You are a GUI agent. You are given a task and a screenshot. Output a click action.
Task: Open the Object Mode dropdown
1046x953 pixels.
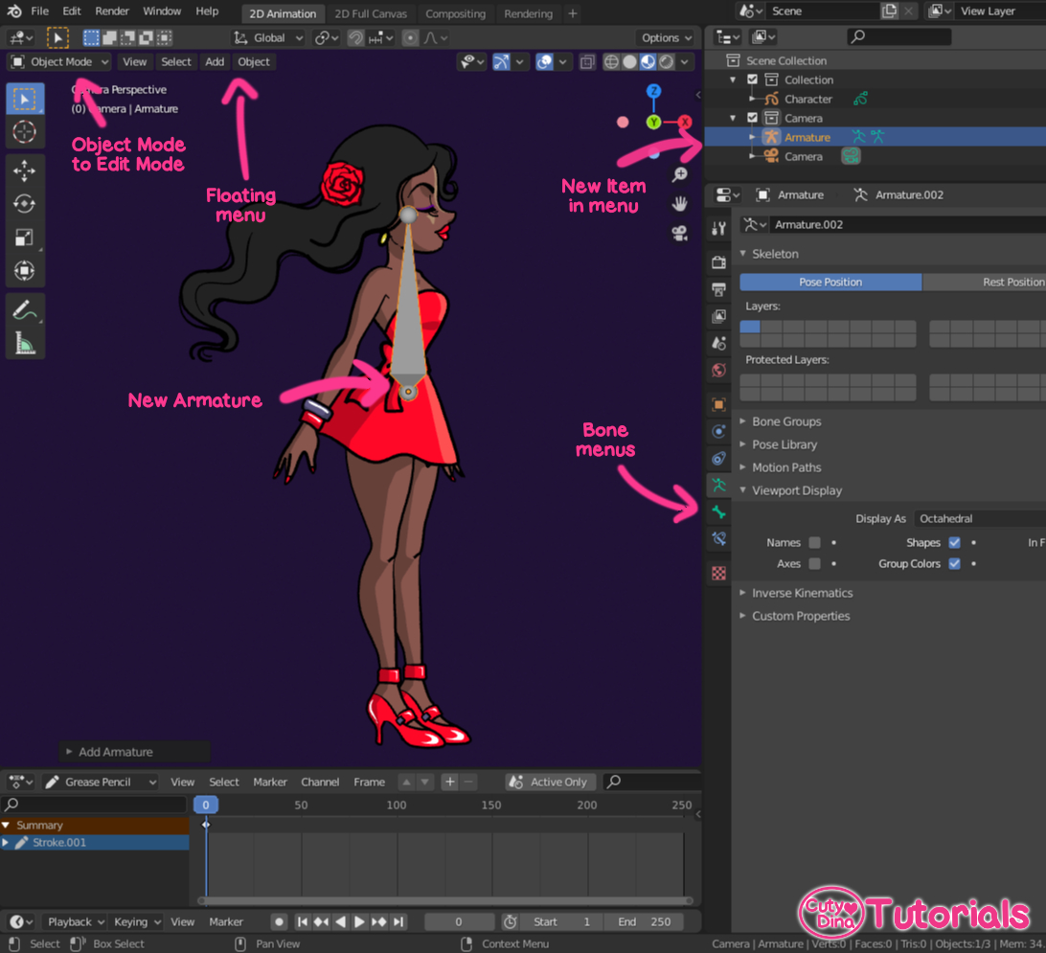tap(58, 60)
